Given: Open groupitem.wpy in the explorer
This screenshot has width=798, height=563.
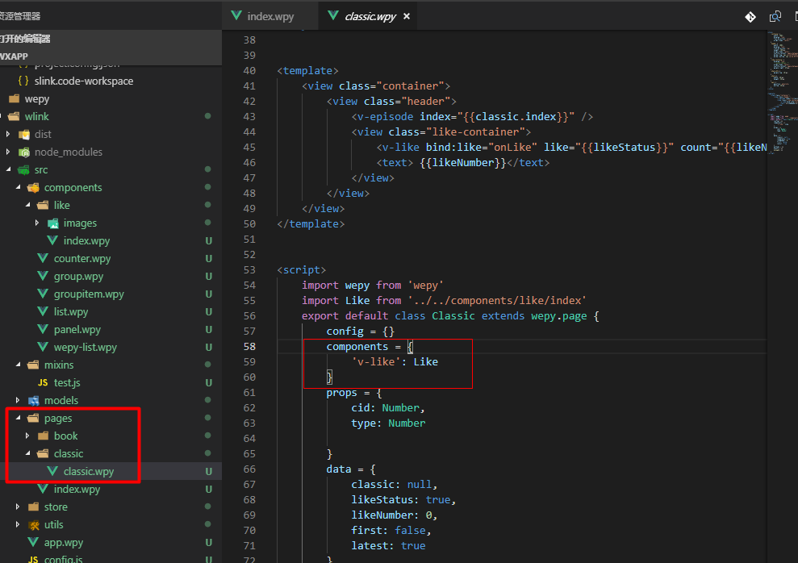Looking at the screenshot, I should 89,294.
